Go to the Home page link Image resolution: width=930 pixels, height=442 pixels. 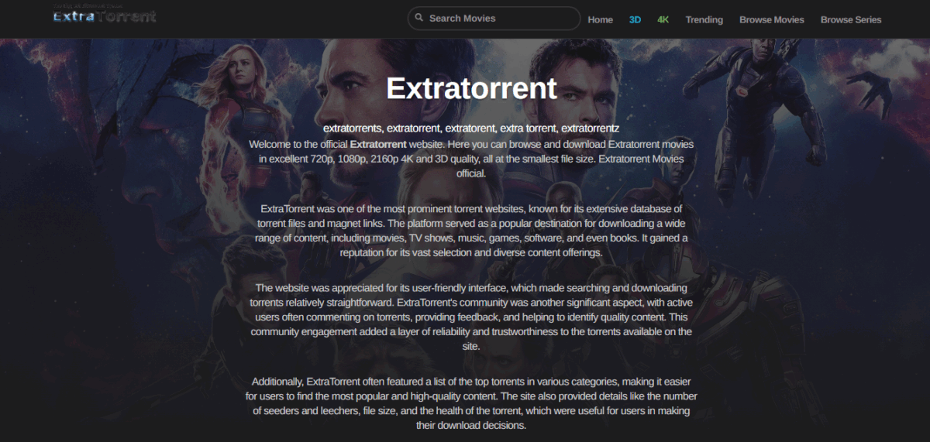pyautogui.click(x=600, y=19)
